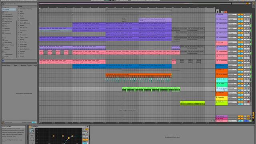Image resolution: width=256 pixels, height=144 pixels.
Task: Click Strings folder in browser list
Action: tap(22, 40)
